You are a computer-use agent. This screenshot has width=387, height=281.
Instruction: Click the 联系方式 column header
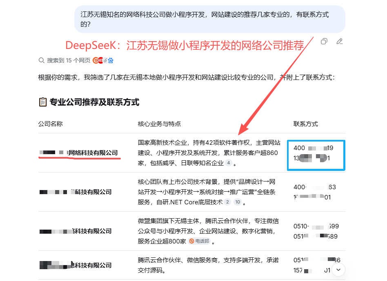(305, 124)
